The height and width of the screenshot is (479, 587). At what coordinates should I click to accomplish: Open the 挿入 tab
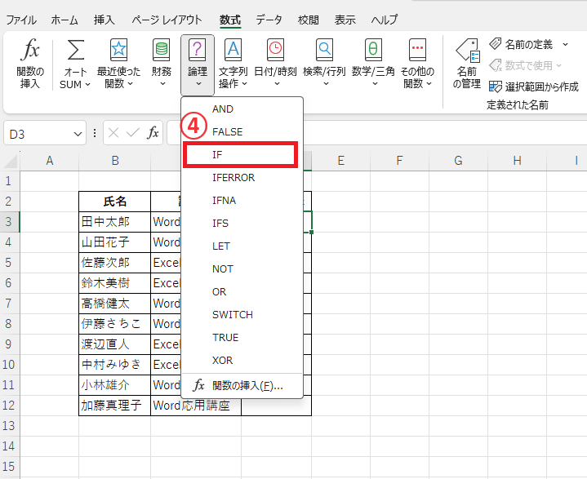[x=104, y=20]
